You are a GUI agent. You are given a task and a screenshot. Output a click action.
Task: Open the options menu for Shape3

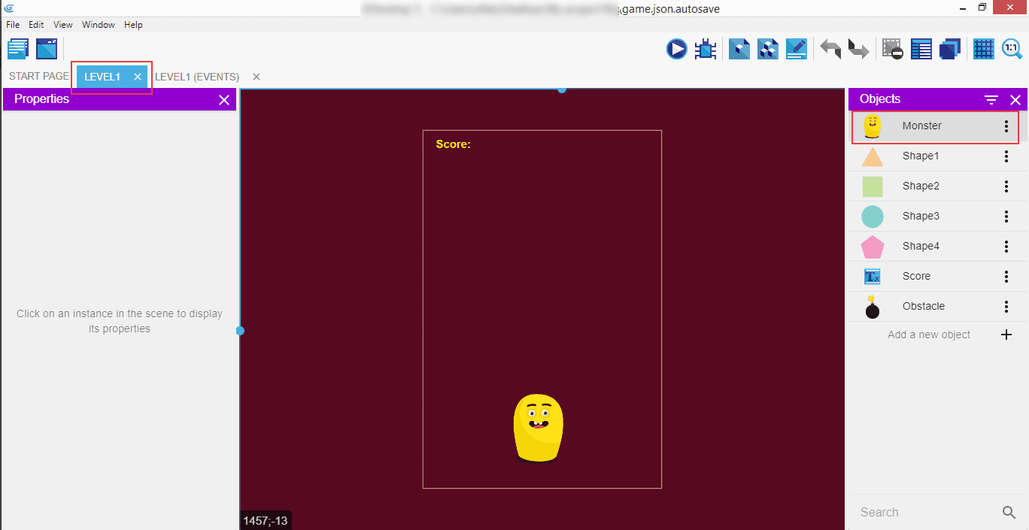[1006, 217]
